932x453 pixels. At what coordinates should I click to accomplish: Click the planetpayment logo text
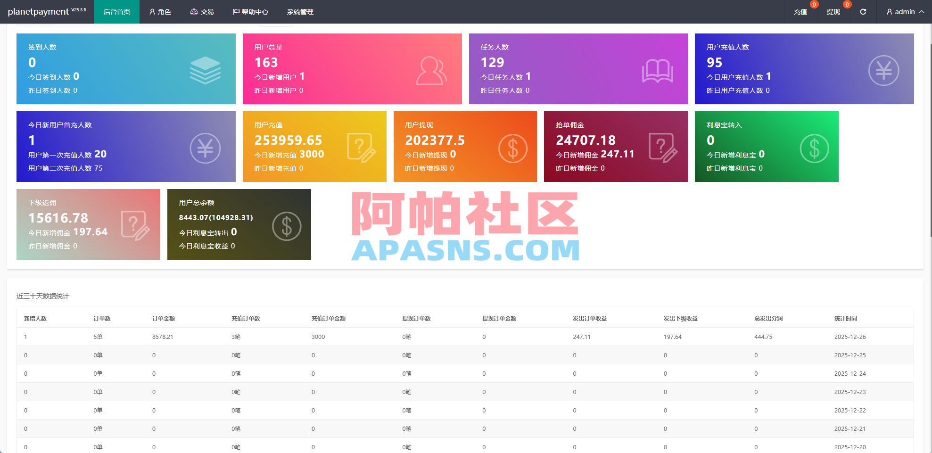point(38,12)
